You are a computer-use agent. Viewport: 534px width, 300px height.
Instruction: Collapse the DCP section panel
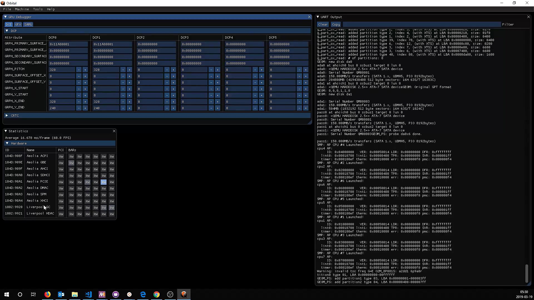coord(7,30)
